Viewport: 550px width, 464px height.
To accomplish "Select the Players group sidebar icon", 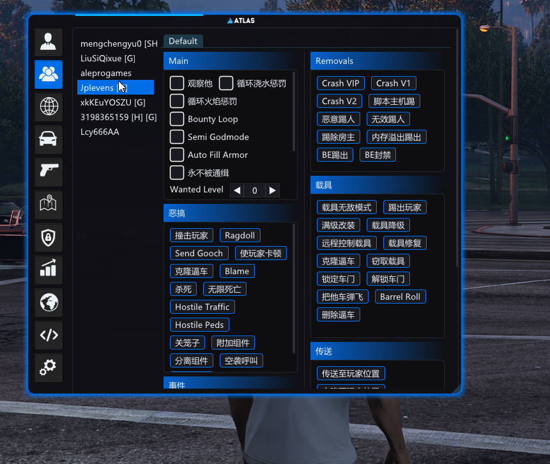I will pyautogui.click(x=49, y=74).
